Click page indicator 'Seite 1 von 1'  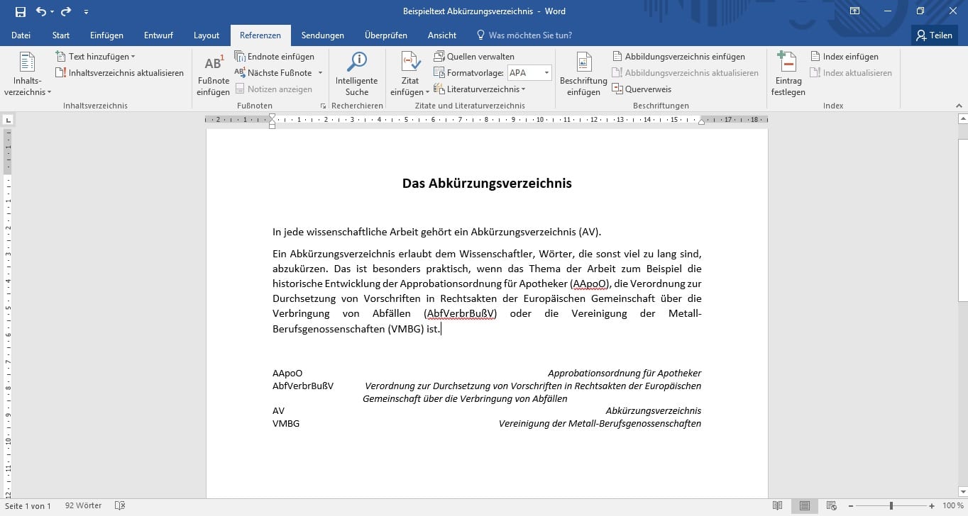[x=28, y=506]
